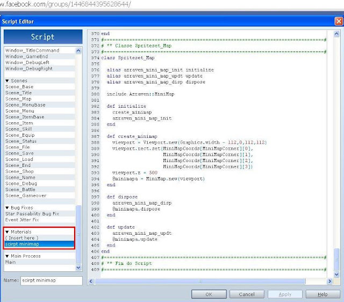Click code line 387 def create_minimap

[x=132, y=137]
